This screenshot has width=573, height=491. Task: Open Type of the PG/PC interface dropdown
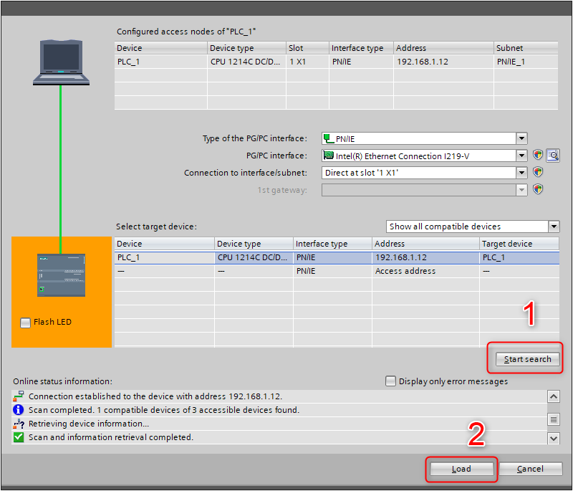(x=521, y=138)
